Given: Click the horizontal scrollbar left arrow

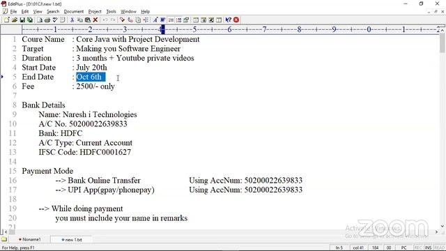Looking at the screenshot, I should coord(6,232).
